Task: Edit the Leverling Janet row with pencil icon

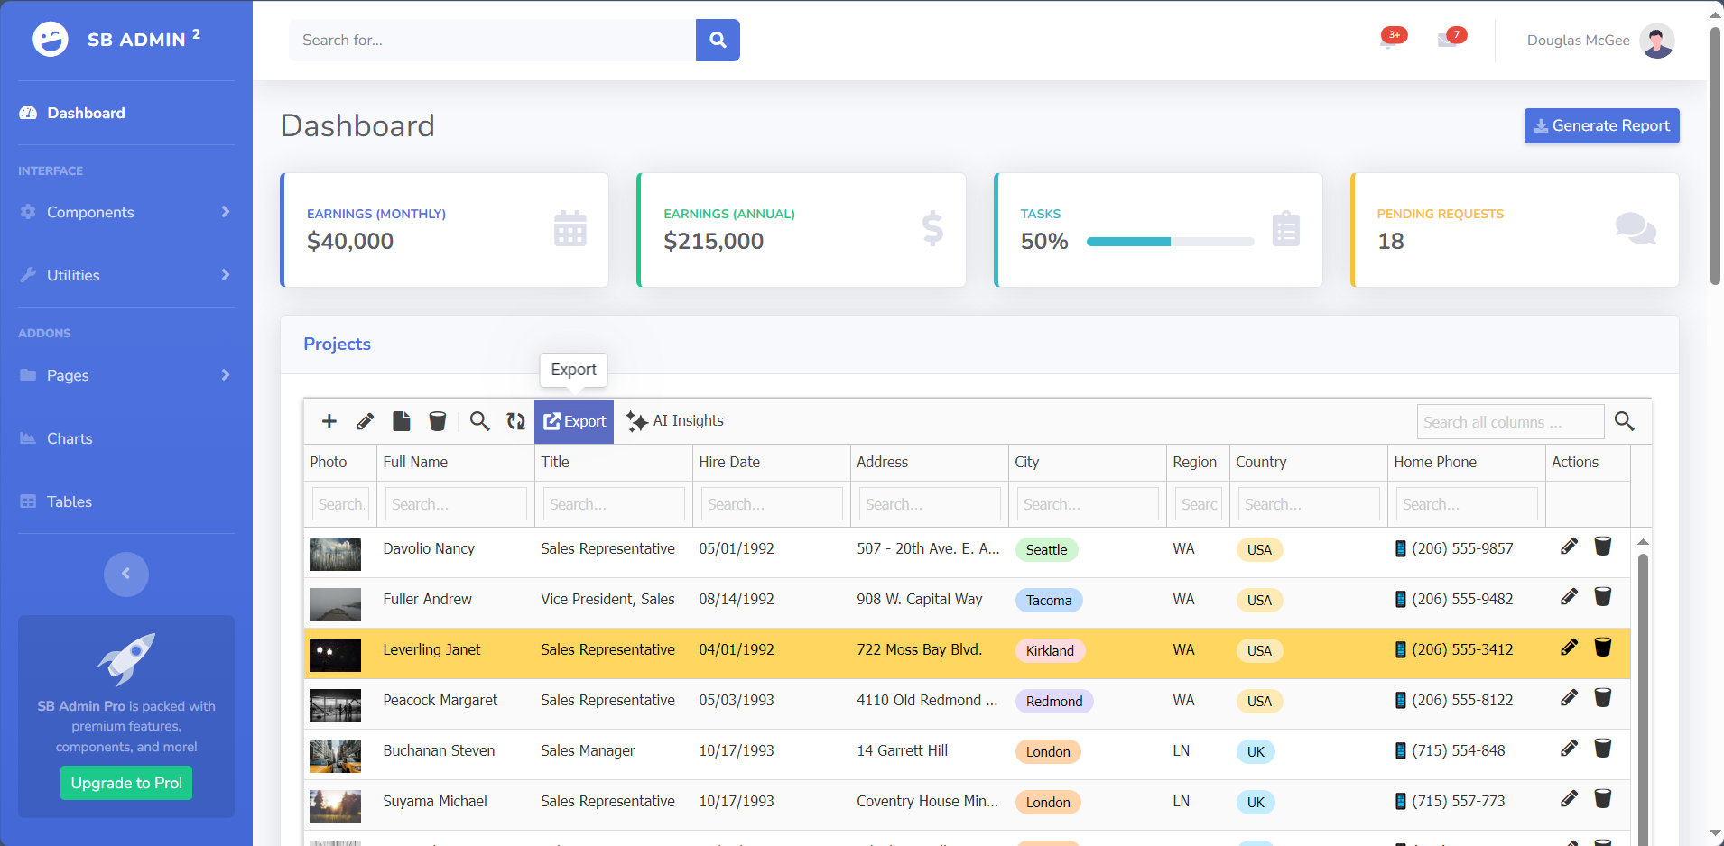Action: pyautogui.click(x=1570, y=648)
